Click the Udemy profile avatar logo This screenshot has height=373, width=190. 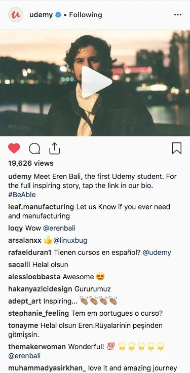tap(16, 15)
